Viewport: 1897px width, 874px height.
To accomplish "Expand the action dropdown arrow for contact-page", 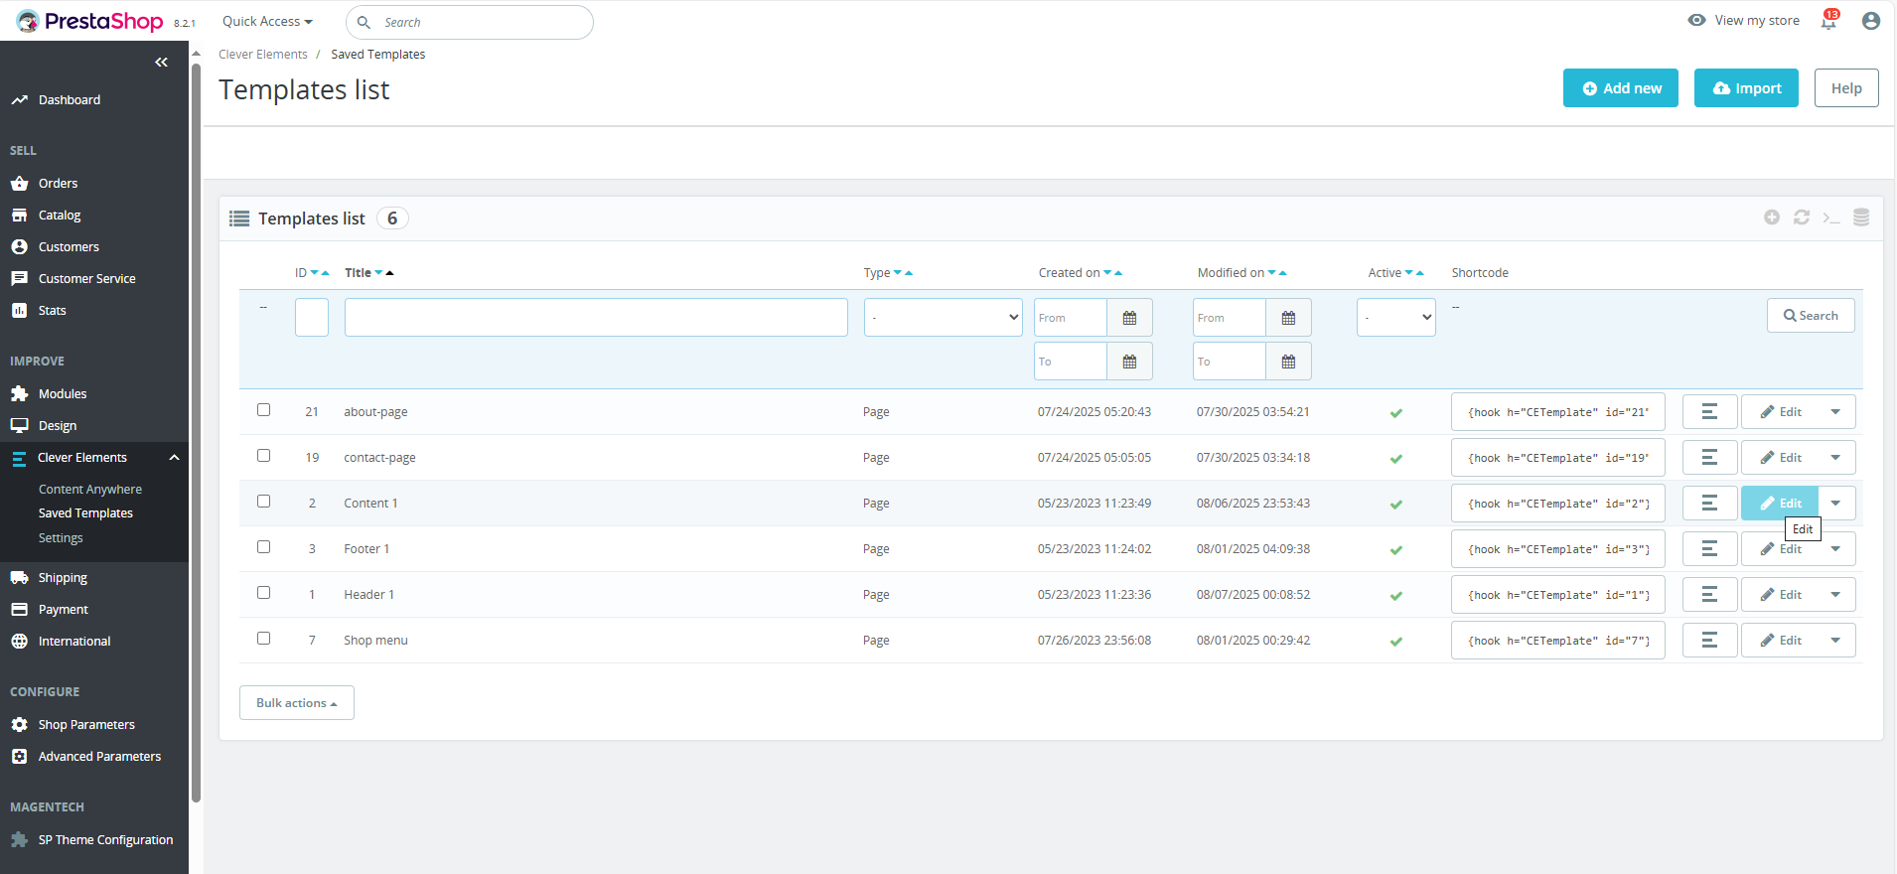I will pos(1835,458).
